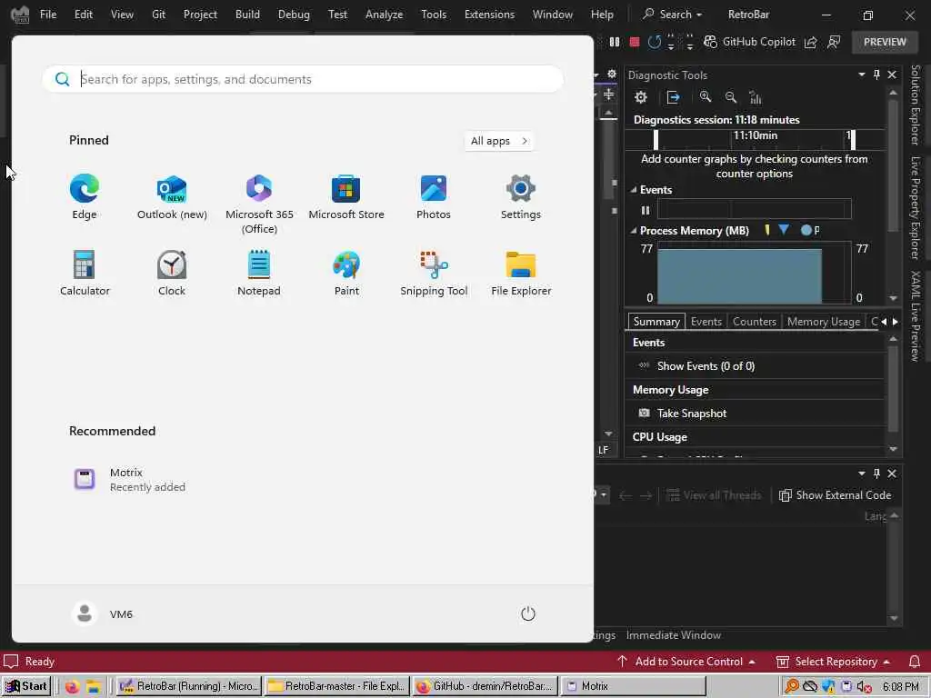The image size is (931, 698).
Task: Click the All apps button
Action: pyautogui.click(x=499, y=141)
